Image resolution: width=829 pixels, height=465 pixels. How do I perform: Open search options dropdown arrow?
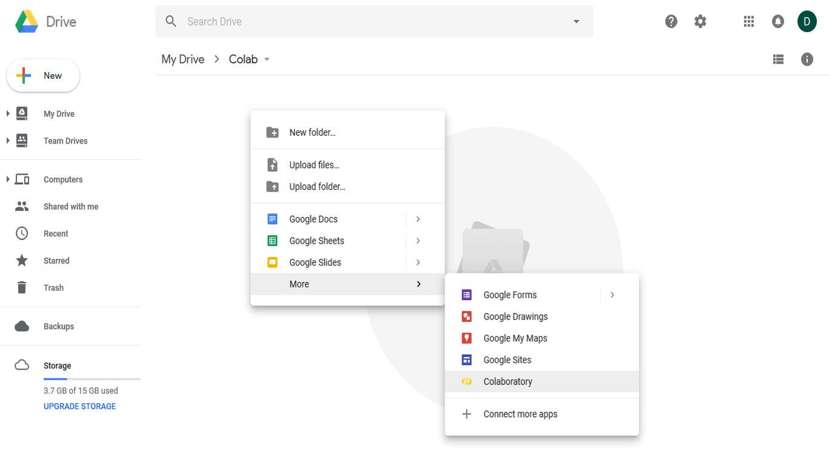(x=576, y=22)
